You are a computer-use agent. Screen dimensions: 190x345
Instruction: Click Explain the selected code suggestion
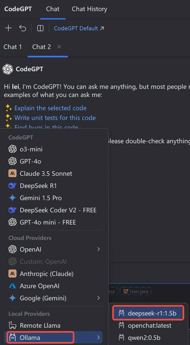pos(50,108)
